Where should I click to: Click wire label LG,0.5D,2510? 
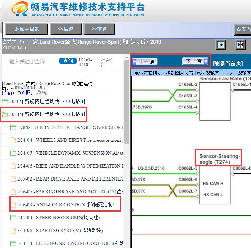151,168
